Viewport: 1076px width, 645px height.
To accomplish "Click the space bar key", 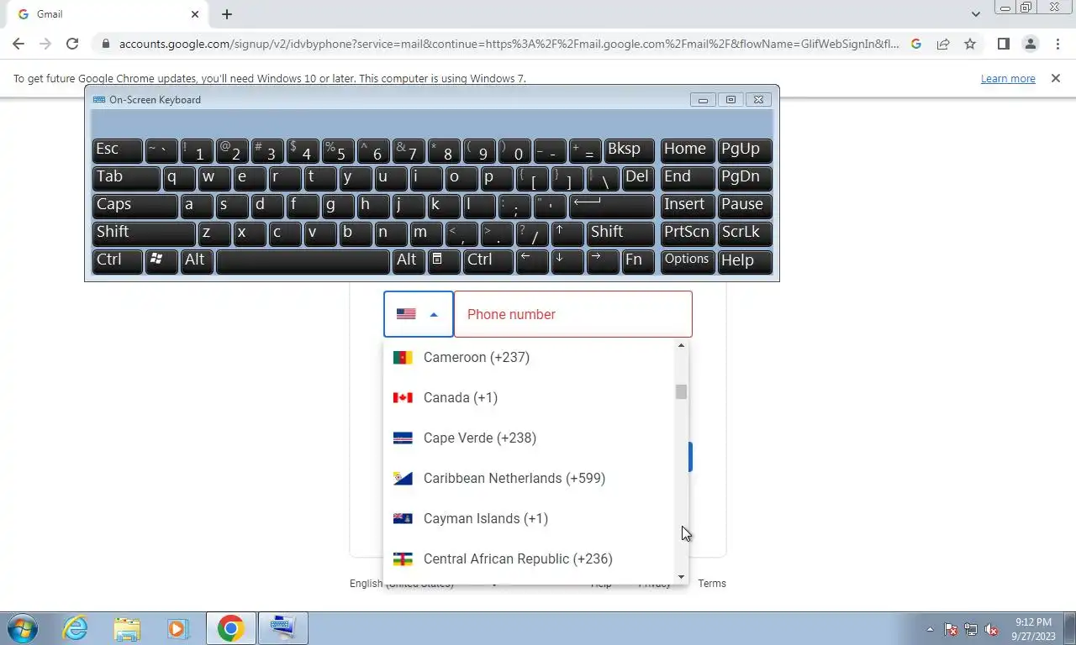I will click(303, 260).
